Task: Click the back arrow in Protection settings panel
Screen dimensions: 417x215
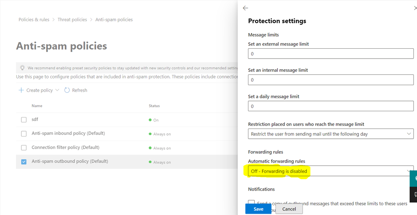Action: (x=245, y=8)
